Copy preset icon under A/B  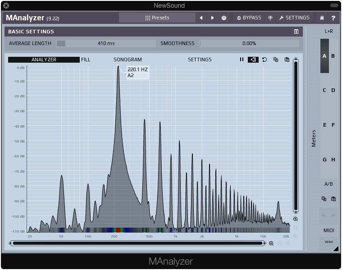pyautogui.click(x=324, y=199)
